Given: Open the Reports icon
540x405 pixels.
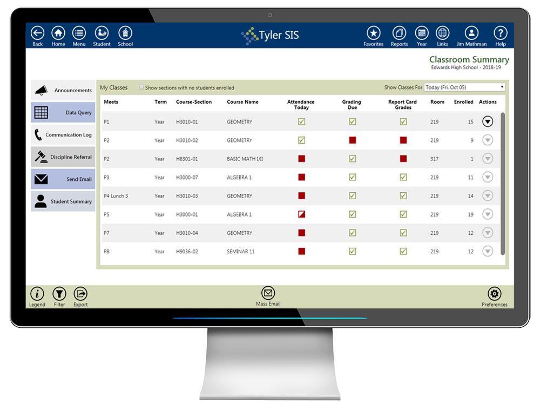Looking at the screenshot, I should coord(399,33).
